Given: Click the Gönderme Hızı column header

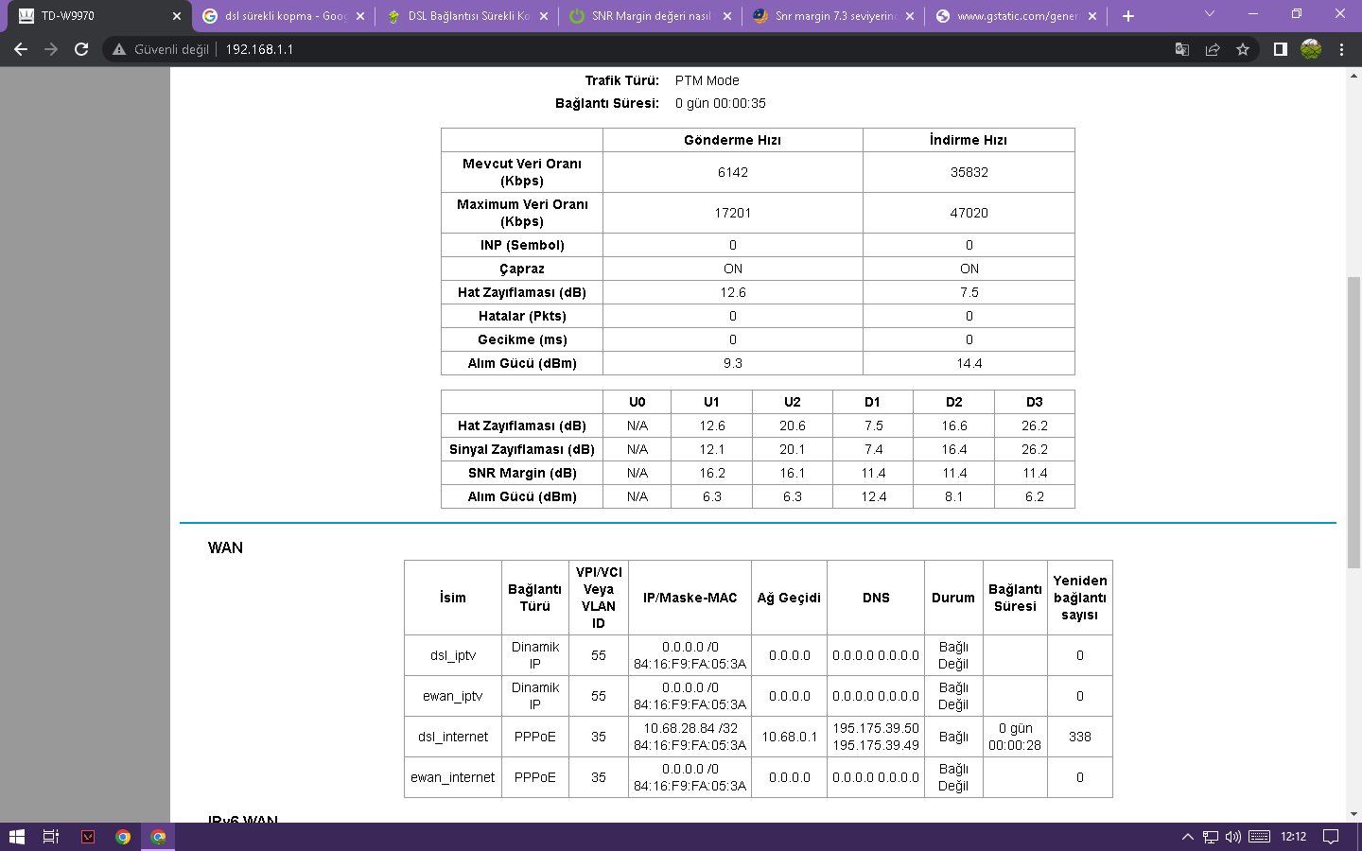Looking at the screenshot, I should coord(733,140).
